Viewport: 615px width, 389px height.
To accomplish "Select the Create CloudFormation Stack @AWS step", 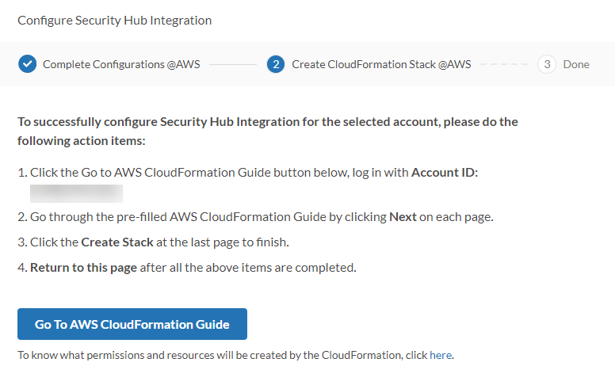I will point(381,64).
